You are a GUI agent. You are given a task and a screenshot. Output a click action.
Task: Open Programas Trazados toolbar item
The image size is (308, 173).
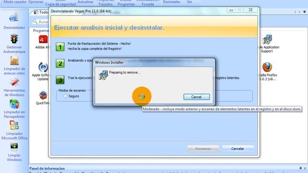(105, 3)
